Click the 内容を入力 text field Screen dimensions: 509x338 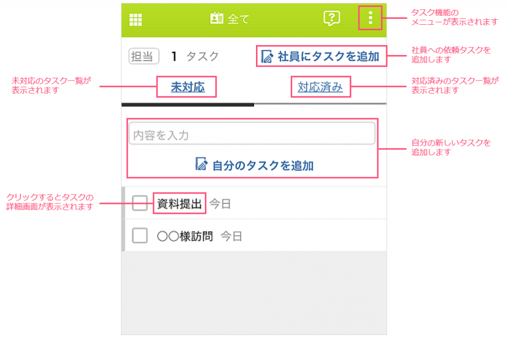pos(252,134)
